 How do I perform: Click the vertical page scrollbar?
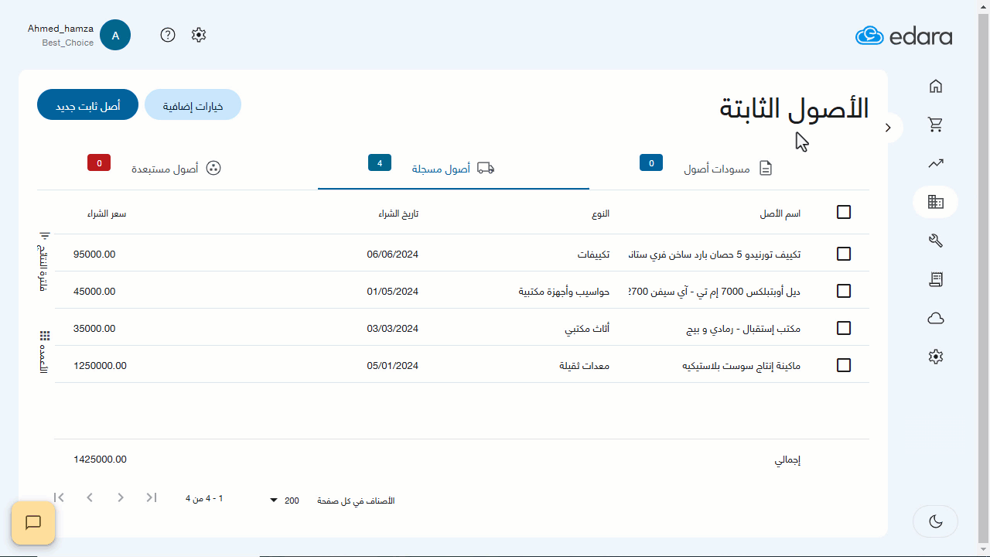click(984, 278)
